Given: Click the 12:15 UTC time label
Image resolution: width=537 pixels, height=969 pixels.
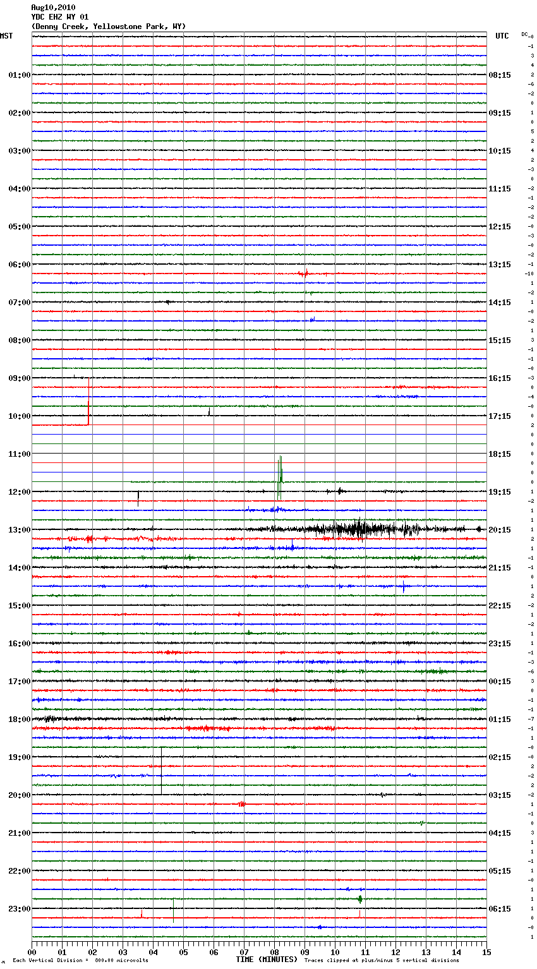Looking at the screenshot, I should tap(500, 227).
